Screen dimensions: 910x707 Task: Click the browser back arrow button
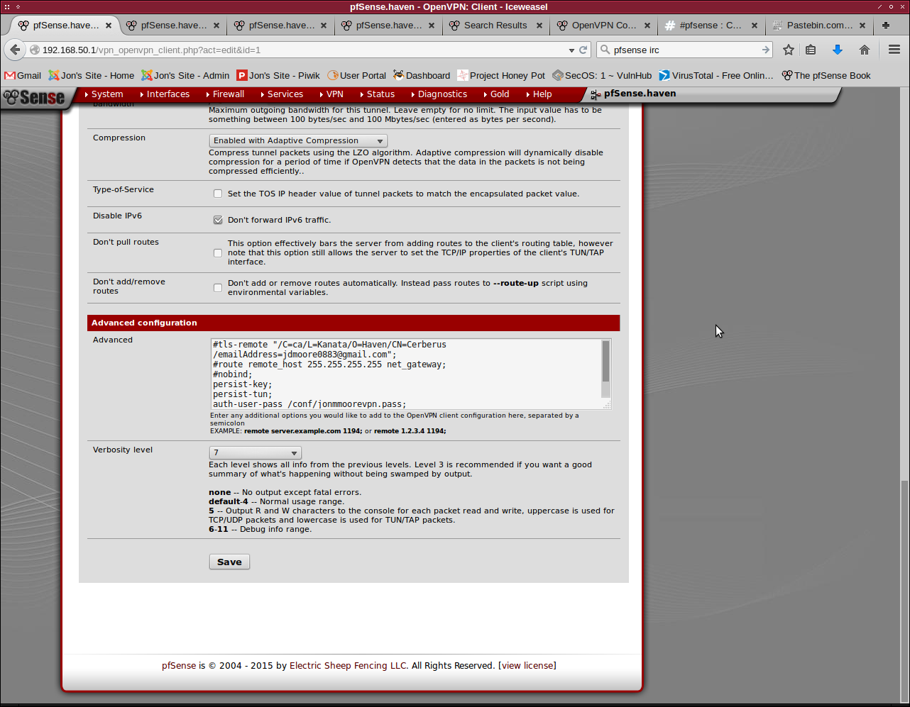(15, 50)
